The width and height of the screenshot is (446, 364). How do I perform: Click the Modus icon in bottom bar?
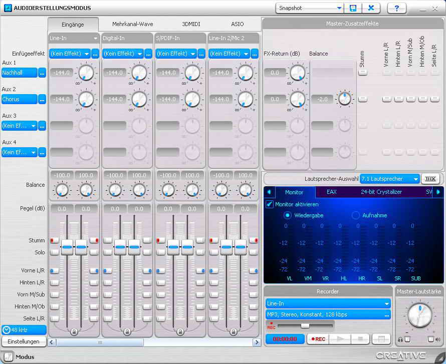(x=8, y=357)
